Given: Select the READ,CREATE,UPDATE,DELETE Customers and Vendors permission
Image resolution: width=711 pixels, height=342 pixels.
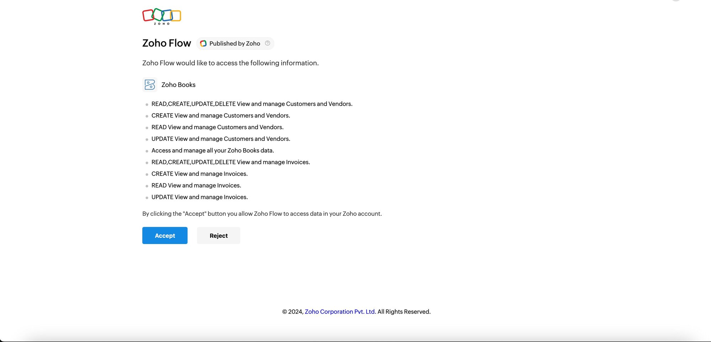Looking at the screenshot, I should pyautogui.click(x=252, y=104).
